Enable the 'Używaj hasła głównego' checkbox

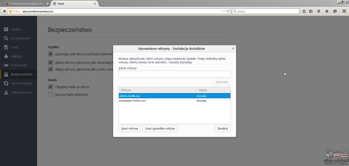pyautogui.click(x=51, y=94)
